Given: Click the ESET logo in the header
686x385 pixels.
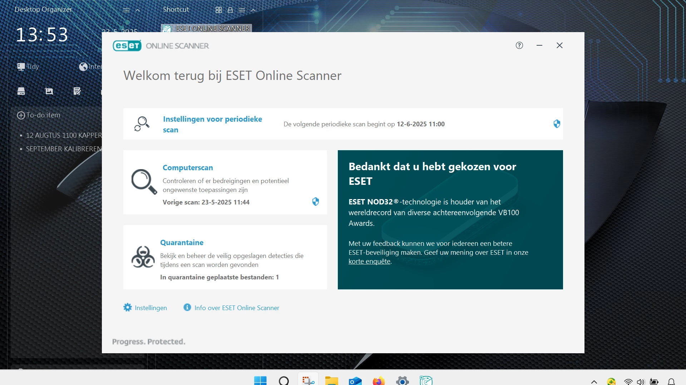Looking at the screenshot, I should pos(127,46).
